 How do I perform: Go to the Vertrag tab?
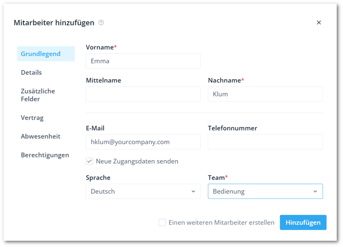pos(32,118)
